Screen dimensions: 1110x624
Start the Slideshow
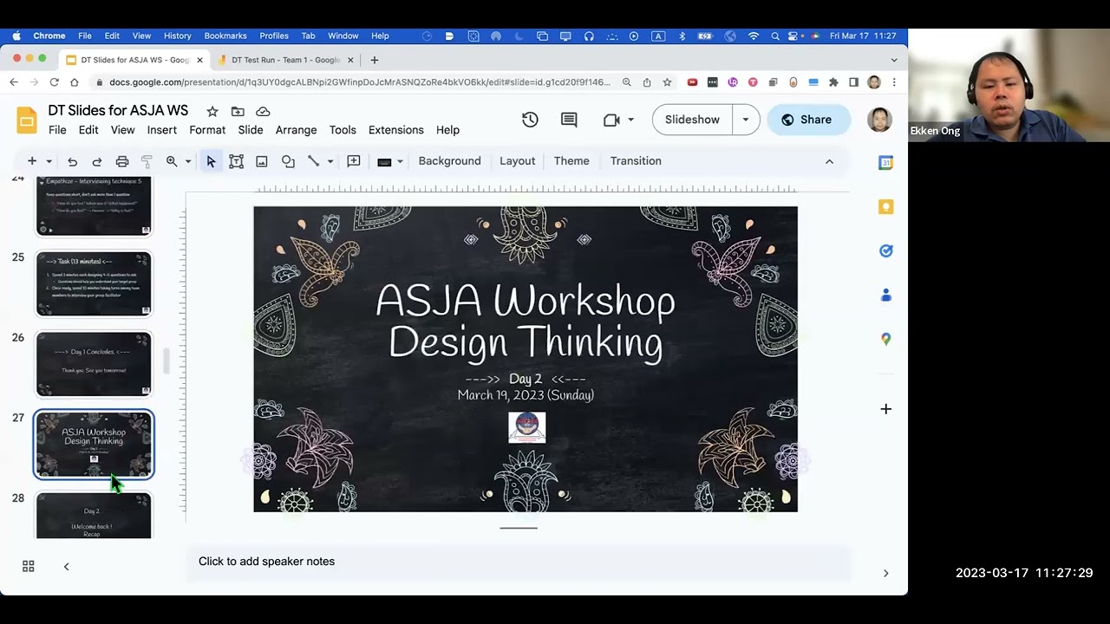pyautogui.click(x=692, y=120)
